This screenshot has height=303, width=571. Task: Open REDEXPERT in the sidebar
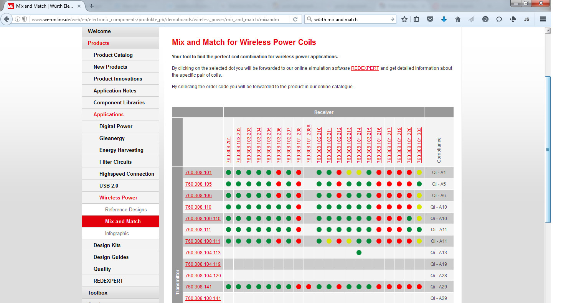pyautogui.click(x=120, y=281)
